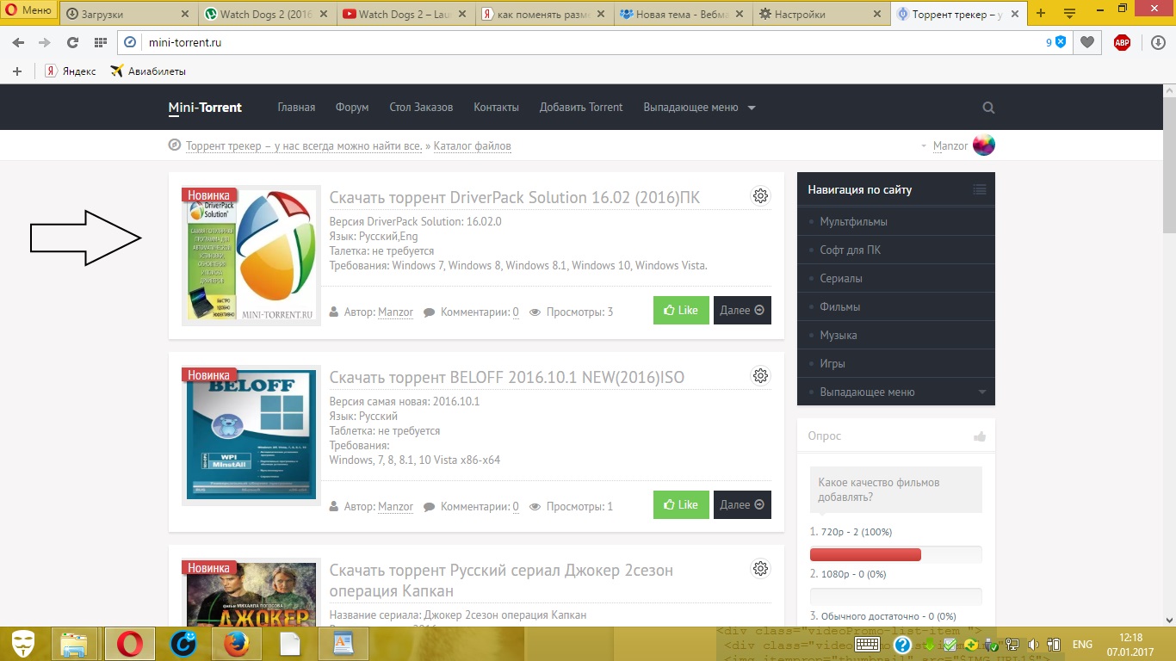The width and height of the screenshot is (1176, 661).
Task: Click Далее on the BELOFF 2016.10.1 post
Action: pyautogui.click(x=742, y=505)
